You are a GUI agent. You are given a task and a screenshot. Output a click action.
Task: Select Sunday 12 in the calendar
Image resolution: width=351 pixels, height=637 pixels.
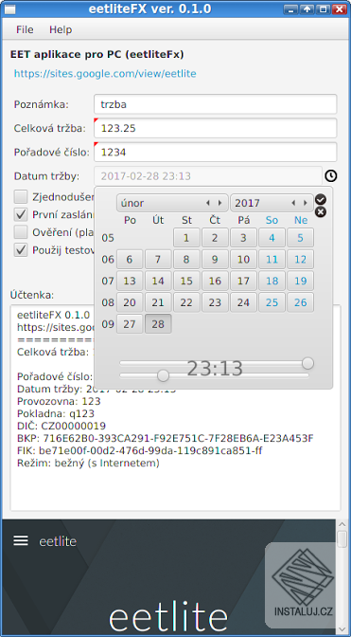click(300, 259)
